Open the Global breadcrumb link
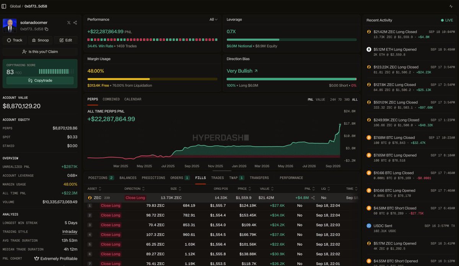The width and height of the screenshot is (459, 266). (15, 6)
